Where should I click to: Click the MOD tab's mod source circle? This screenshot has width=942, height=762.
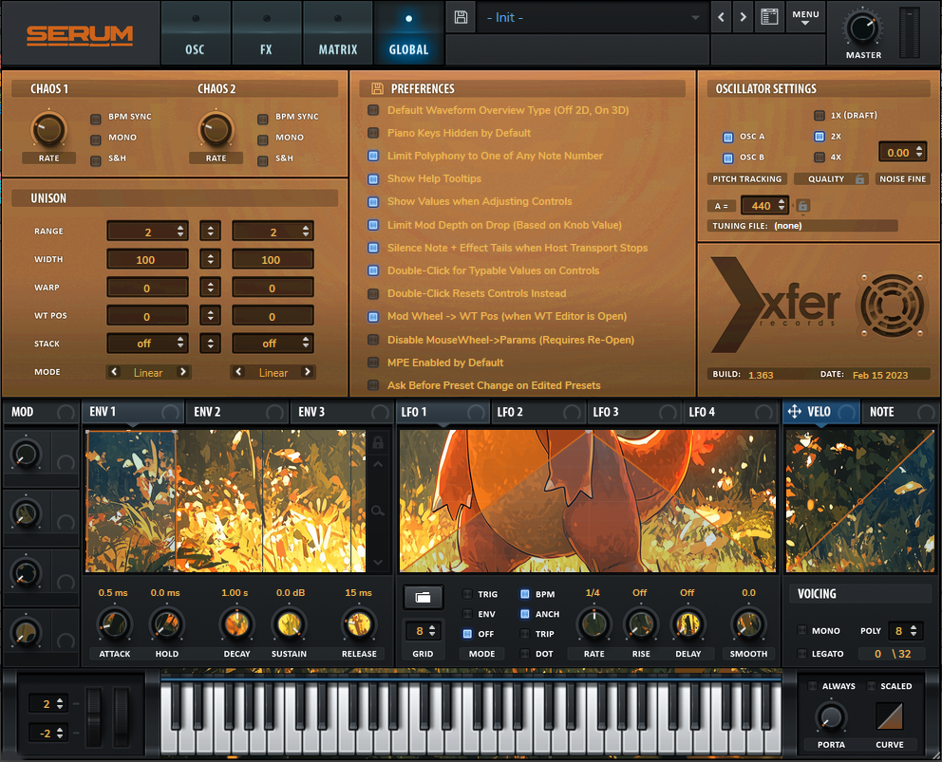[66, 412]
